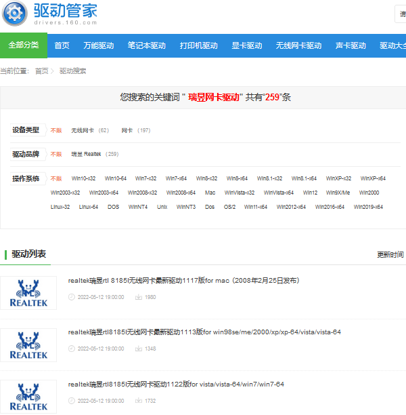Screen dimensions: 406x415
Task: Filter OS by WinVista-x32
Action: coord(240,193)
